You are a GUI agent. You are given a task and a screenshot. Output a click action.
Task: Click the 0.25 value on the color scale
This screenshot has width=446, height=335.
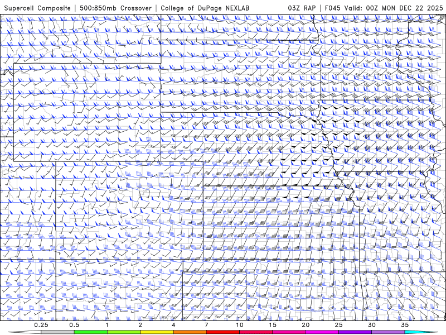coord(41,325)
